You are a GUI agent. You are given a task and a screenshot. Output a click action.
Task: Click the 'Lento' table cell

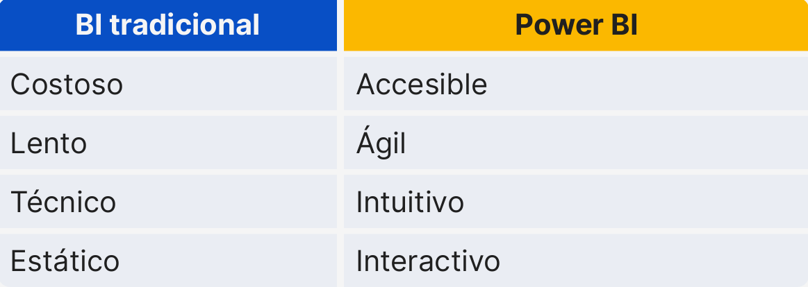[49, 143]
